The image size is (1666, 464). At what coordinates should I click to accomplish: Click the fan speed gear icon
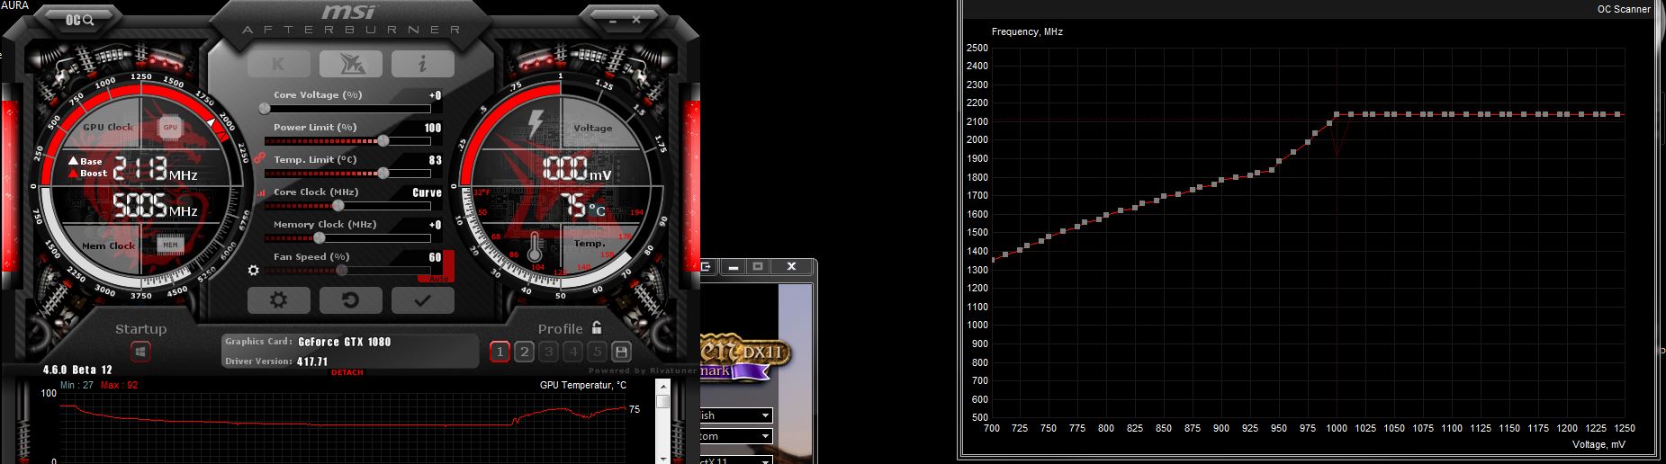click(254, 270)
